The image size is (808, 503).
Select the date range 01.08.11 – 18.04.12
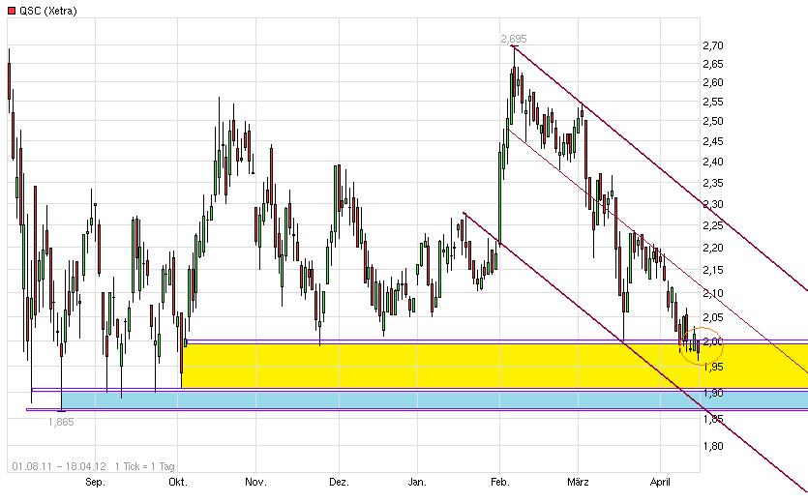coord(59,466)
